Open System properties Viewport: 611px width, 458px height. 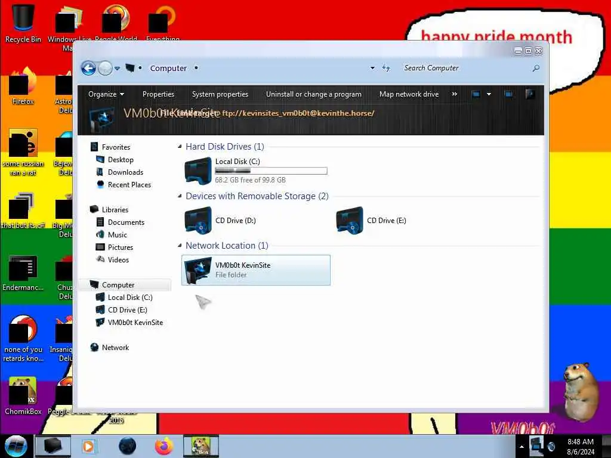(x=220, y=94)
